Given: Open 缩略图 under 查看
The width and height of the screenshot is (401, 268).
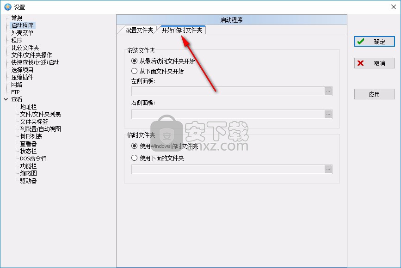Looking at the screenshot, I should pyautogui.click(x=28, y=173).
